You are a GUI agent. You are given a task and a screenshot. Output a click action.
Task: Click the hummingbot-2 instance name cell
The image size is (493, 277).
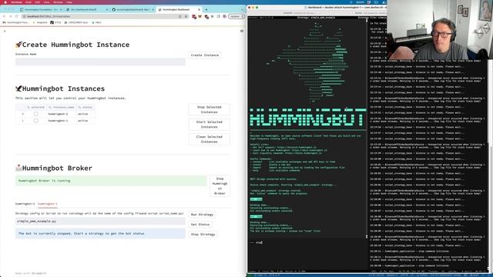[x=62, y=114]
